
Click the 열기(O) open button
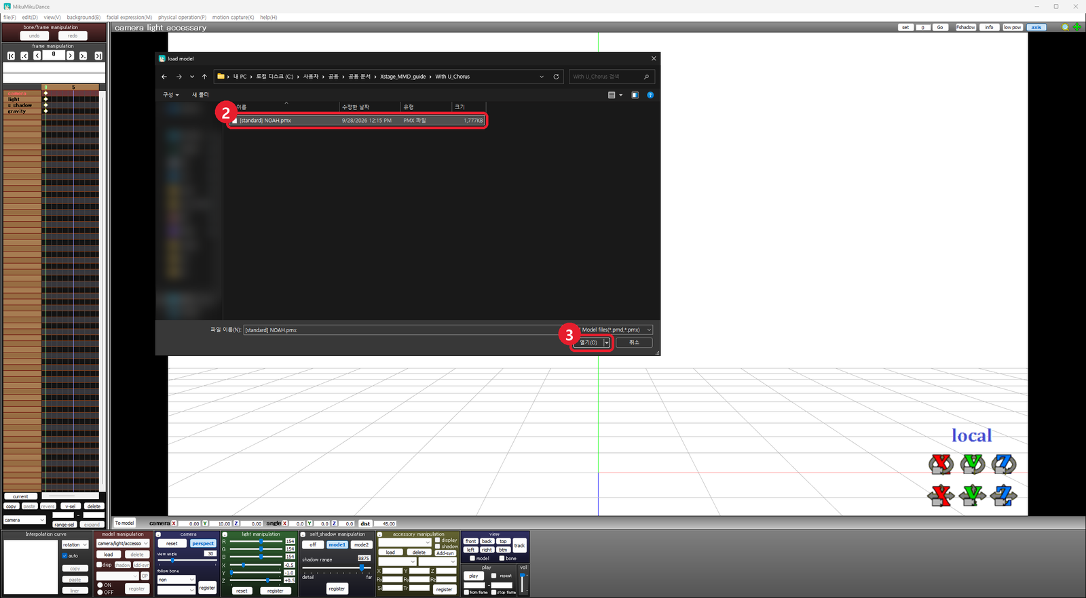tap(588, 342)
